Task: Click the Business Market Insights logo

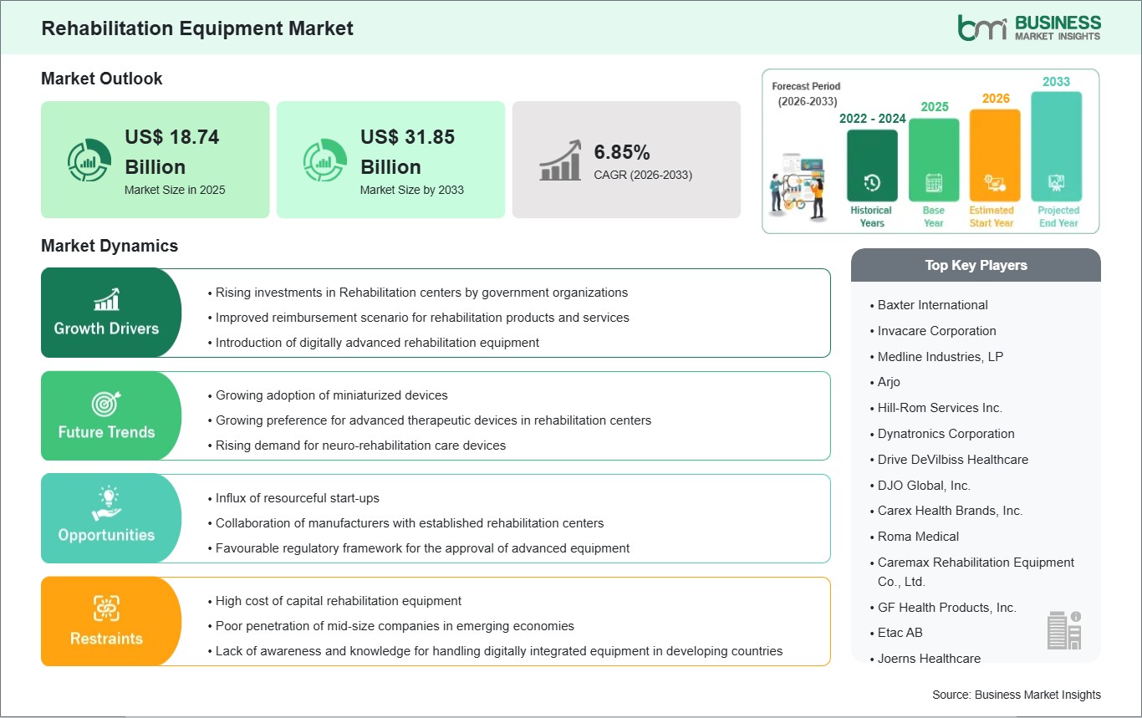Action: click(1028, 27)
